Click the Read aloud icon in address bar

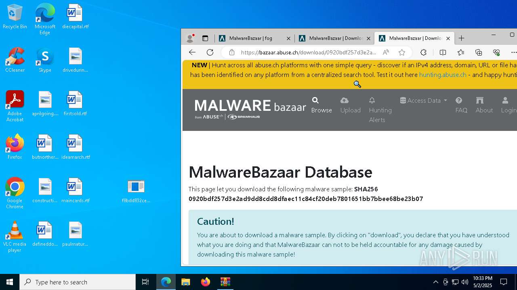(386, 52)
